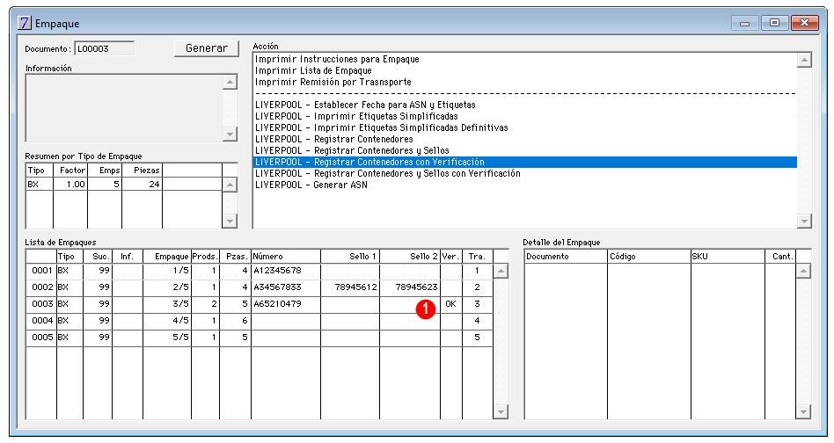Click the Información text area
The height and width of the screenshot is (443, 834).
(x=124, y=108)
